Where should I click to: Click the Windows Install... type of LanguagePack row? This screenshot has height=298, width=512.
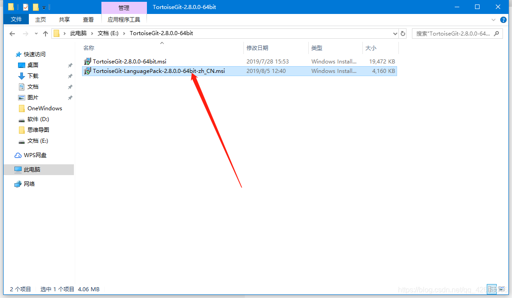tap(334, 71)
